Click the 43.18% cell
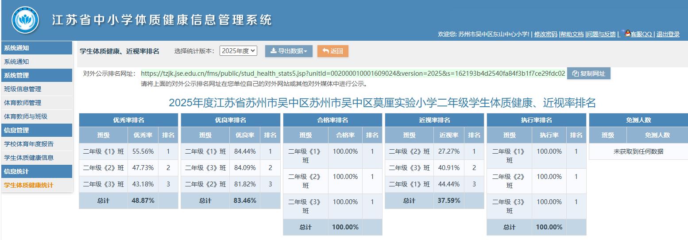The image size is (688, 240). click(143, 184)
